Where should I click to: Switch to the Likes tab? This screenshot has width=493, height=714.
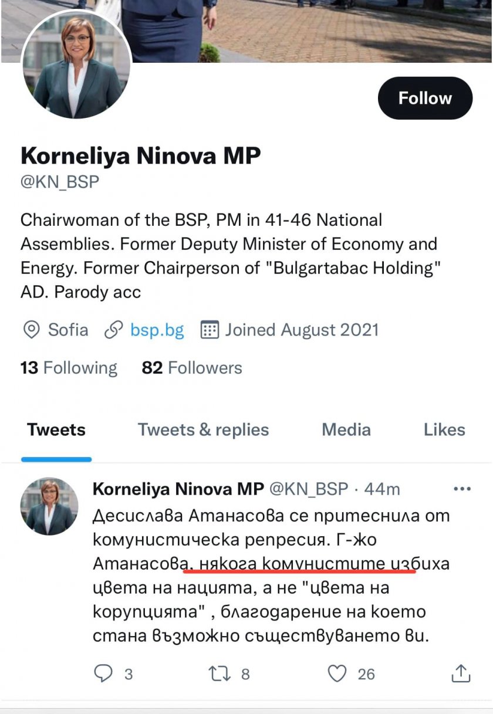pyautogui.click(x=444, y=429)
